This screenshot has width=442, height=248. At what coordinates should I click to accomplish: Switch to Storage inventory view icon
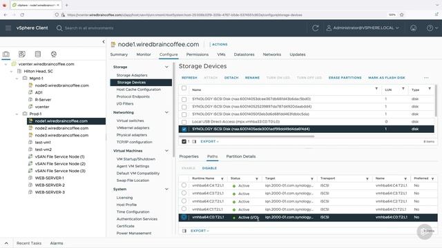click(38, 54)
